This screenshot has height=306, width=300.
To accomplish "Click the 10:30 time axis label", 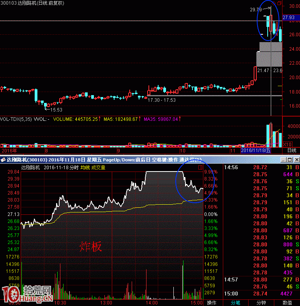I will point(60,302).
